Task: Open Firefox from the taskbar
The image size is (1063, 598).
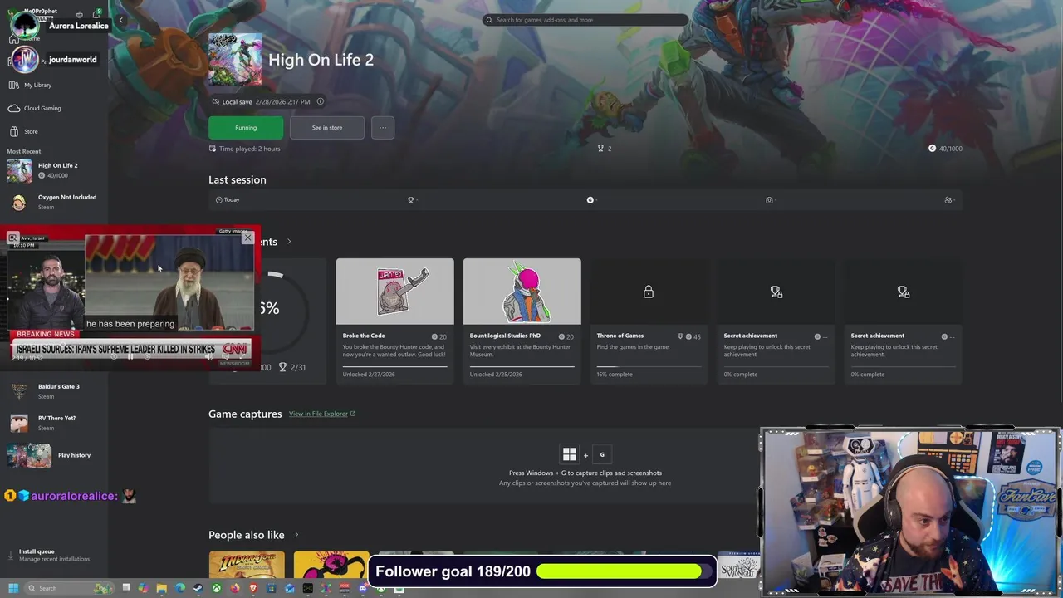Action: [235, 588]
